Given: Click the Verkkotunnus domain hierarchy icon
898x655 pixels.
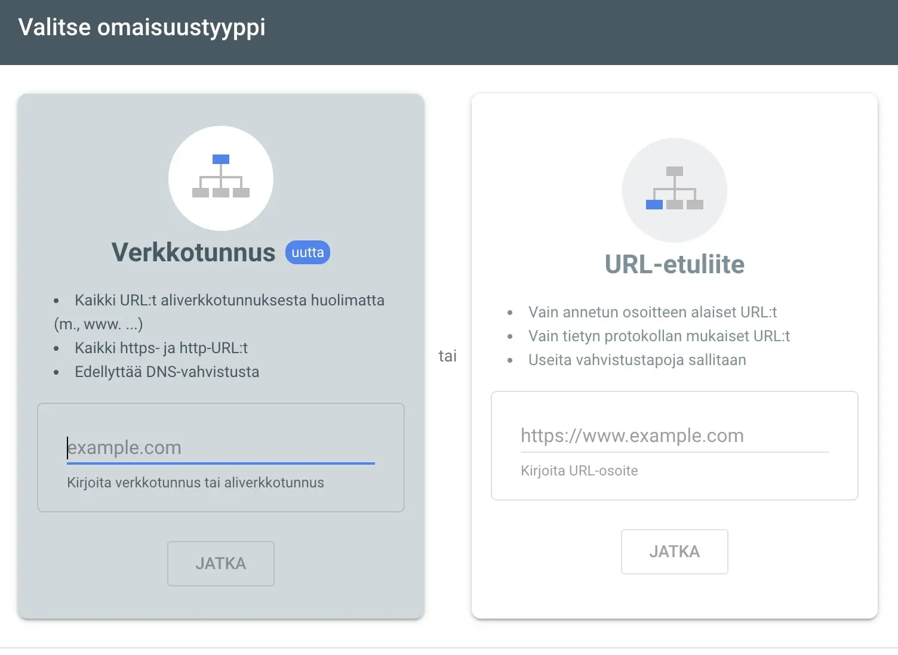Looking at the screenshot, I should [221, 178].
